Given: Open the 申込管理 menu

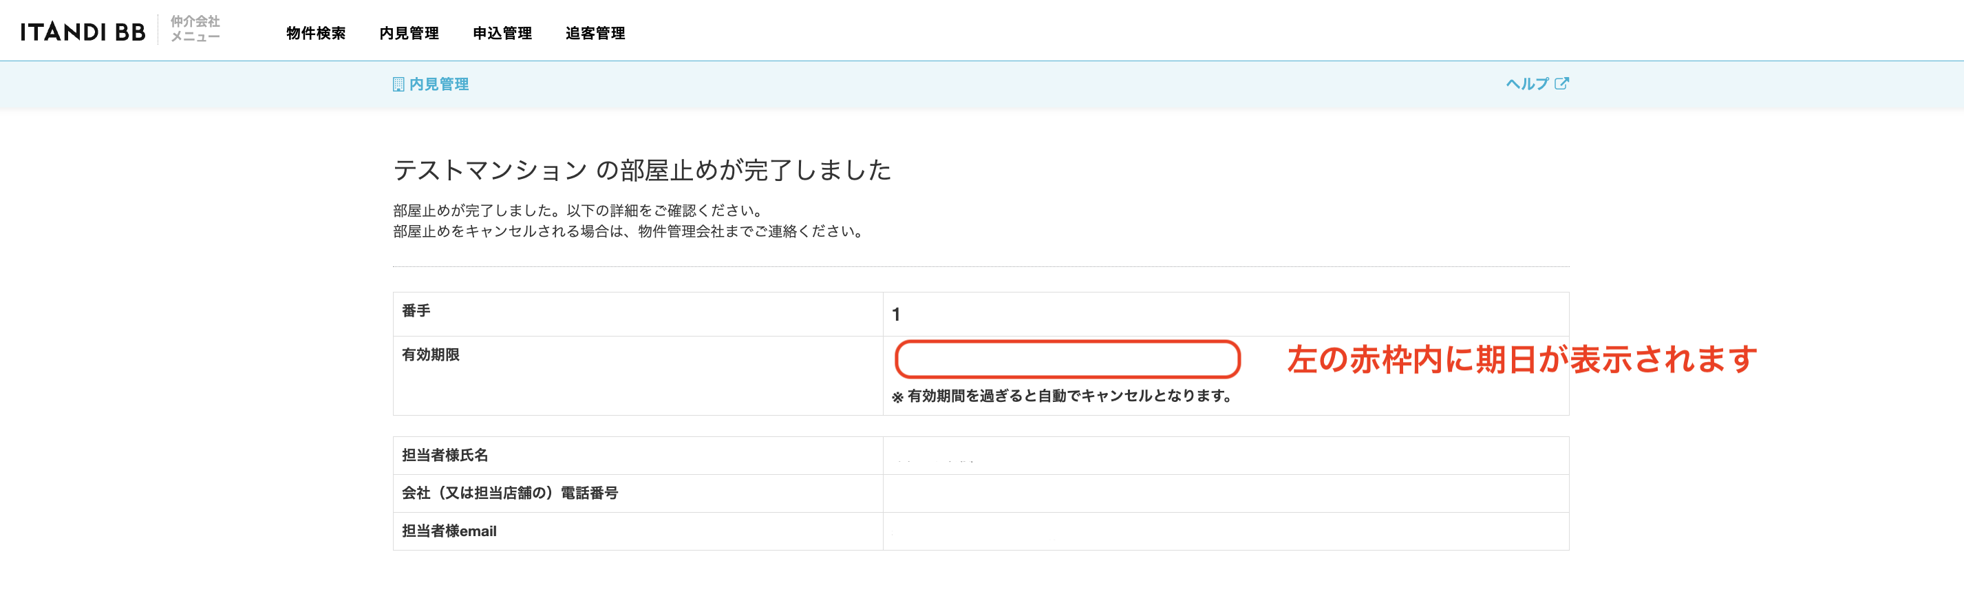Looking at the screenshot, I should [x=502, y=33].
